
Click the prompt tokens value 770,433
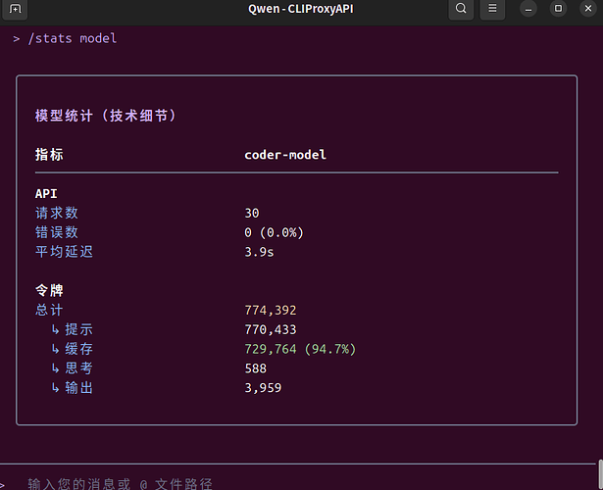271,329
